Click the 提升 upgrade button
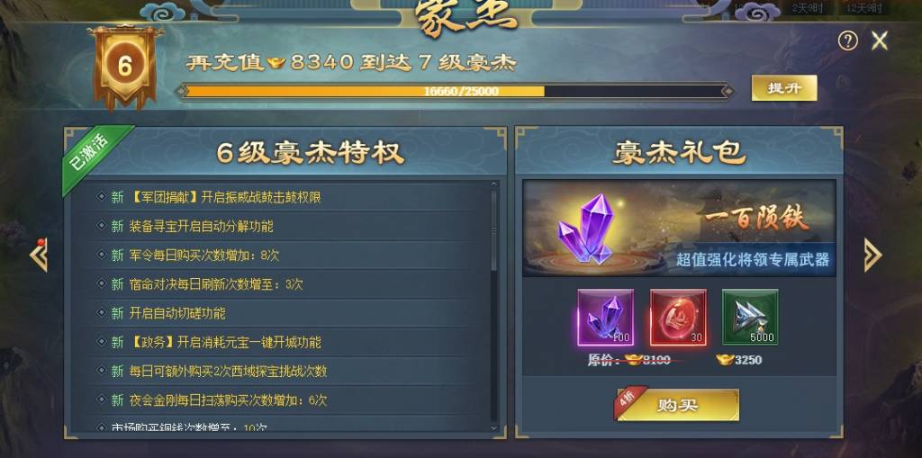The height and width of the screenshot is (458, 922). (784, 88)
